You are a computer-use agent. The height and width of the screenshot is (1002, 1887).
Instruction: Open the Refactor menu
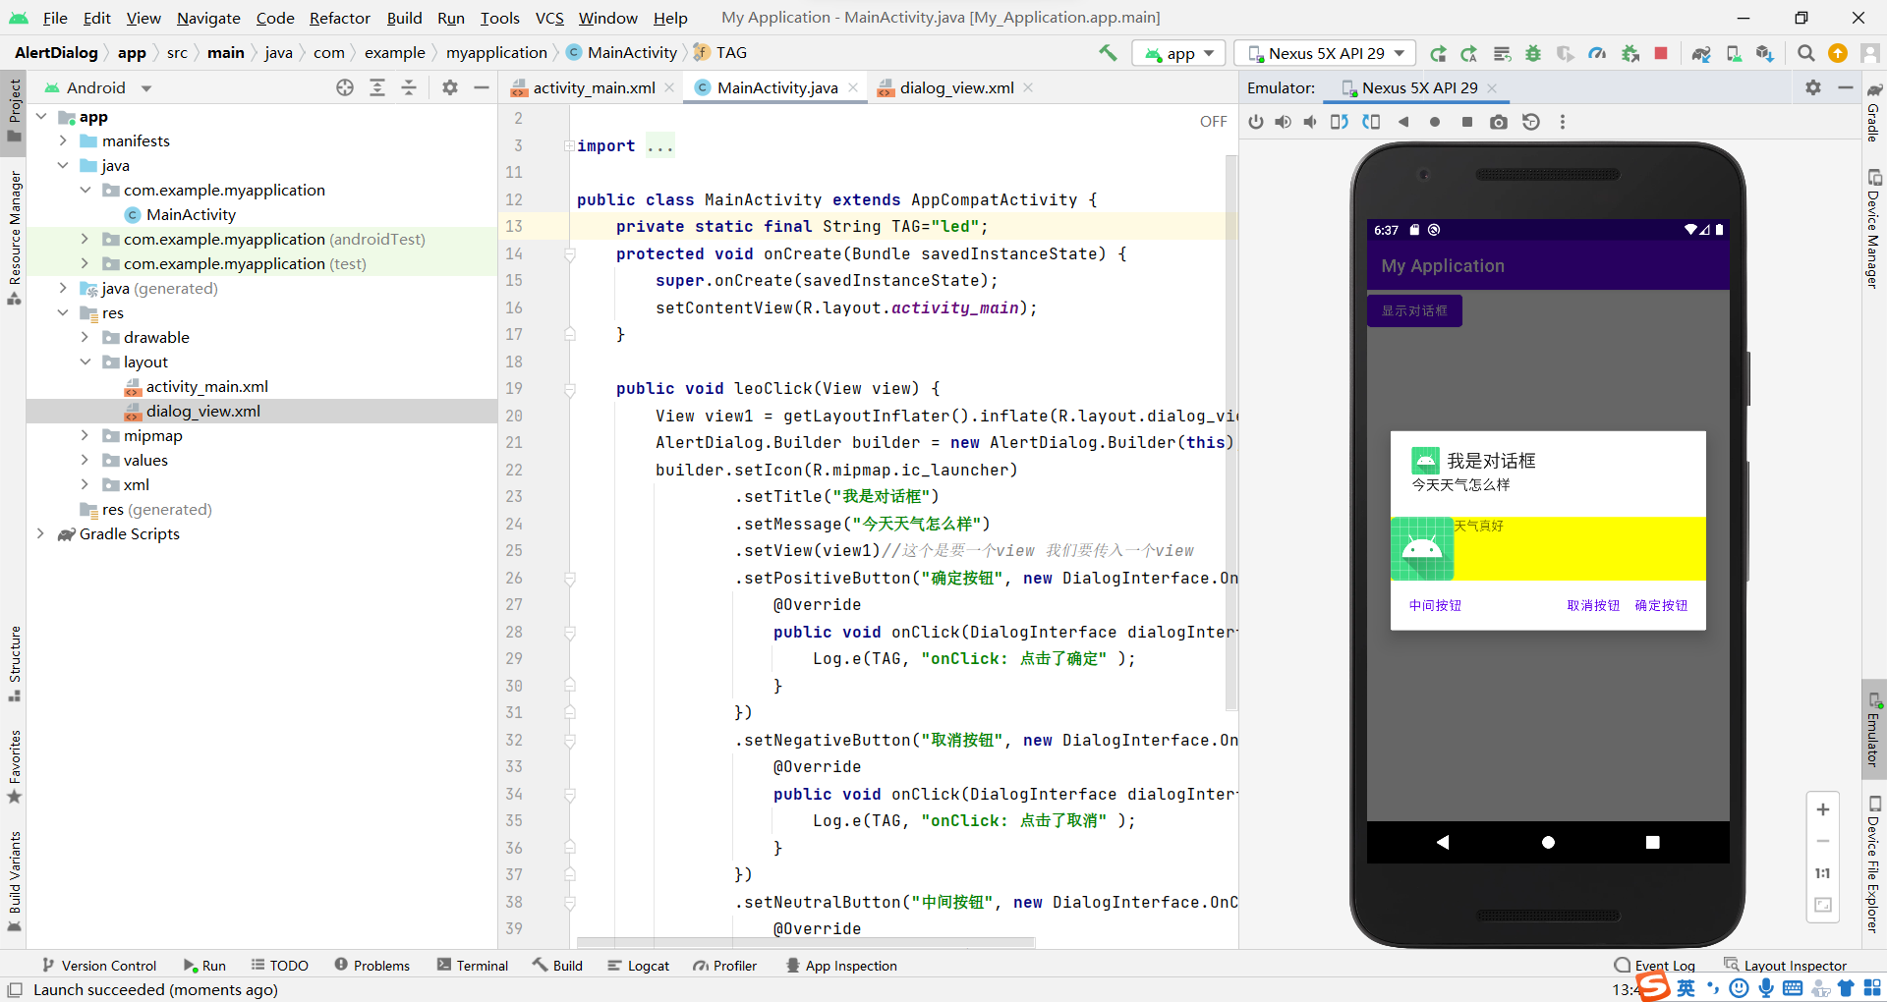click(x=340, y=18)
